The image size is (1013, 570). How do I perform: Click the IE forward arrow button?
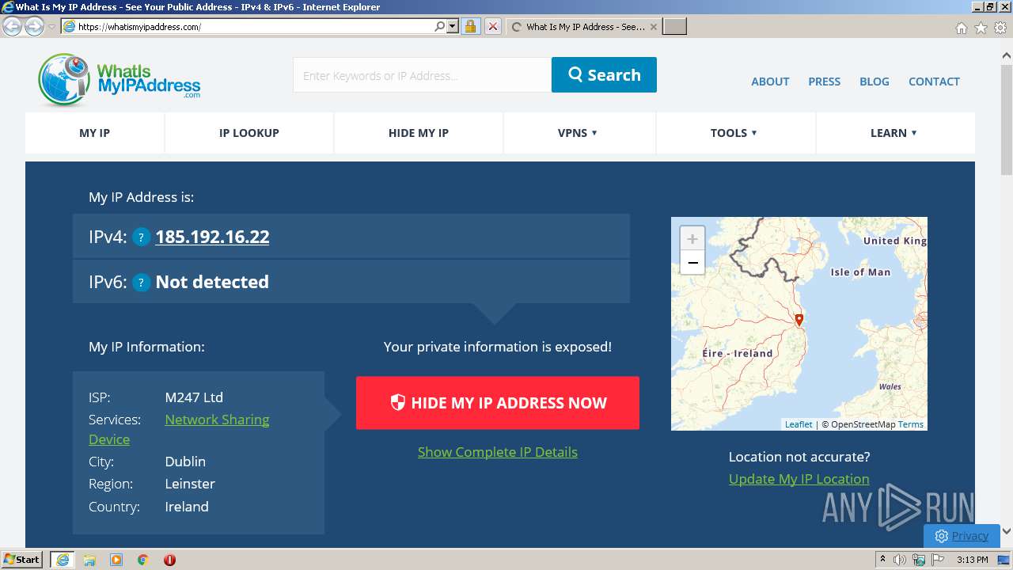tap(34, 27)
